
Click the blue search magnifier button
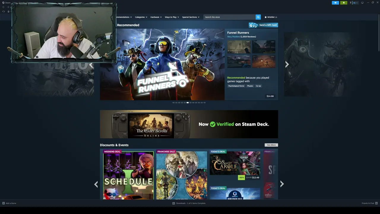258,17
